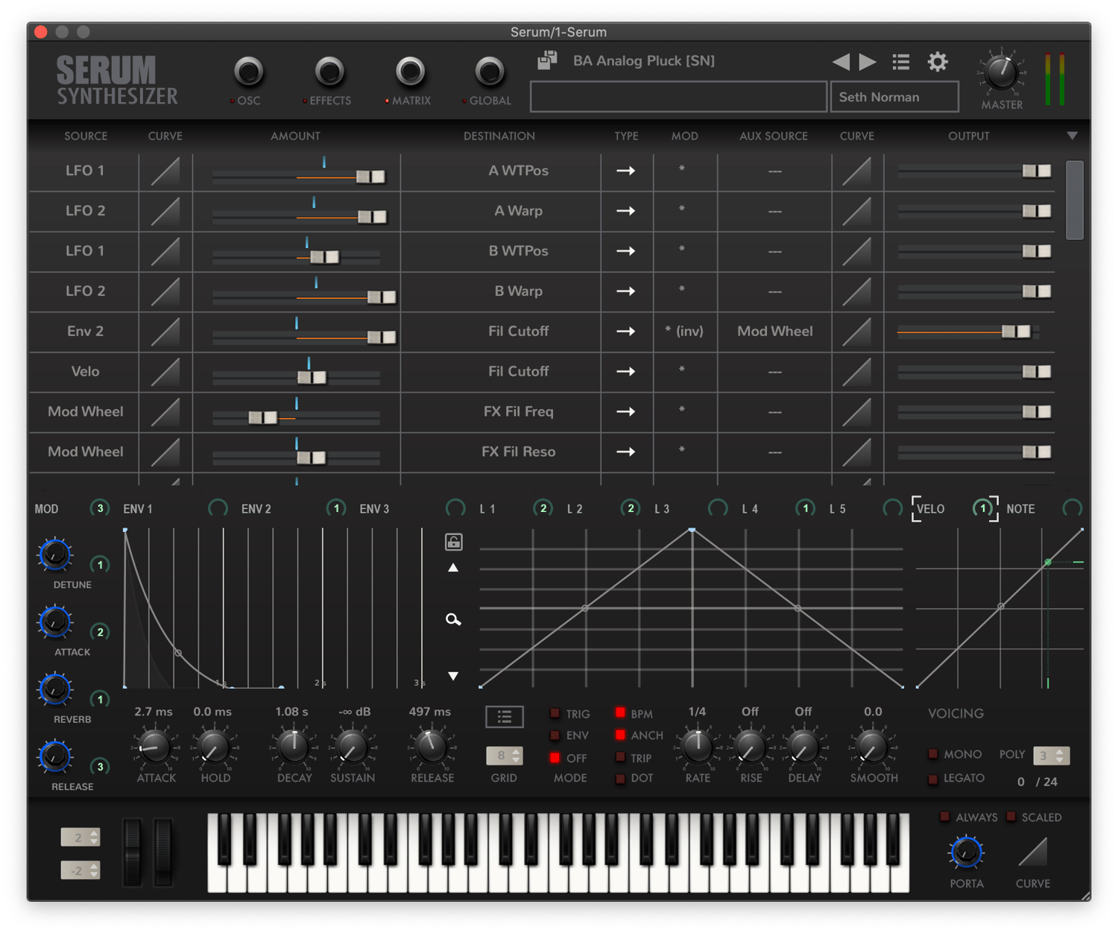Enable the DOT option

620,779
